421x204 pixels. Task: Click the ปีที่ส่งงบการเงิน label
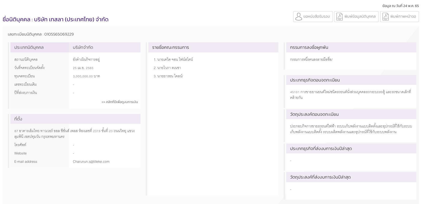pyautogui.click(x=25, y=93)
